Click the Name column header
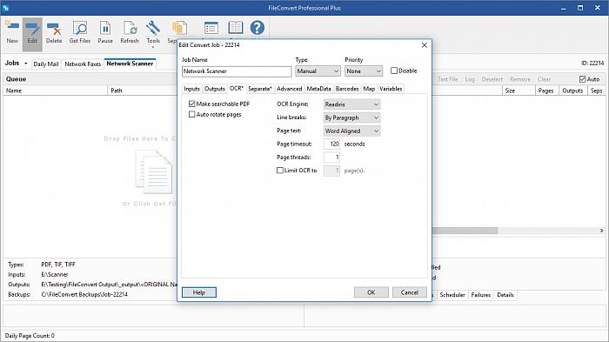Screen dimensions: 609x342 55,91
